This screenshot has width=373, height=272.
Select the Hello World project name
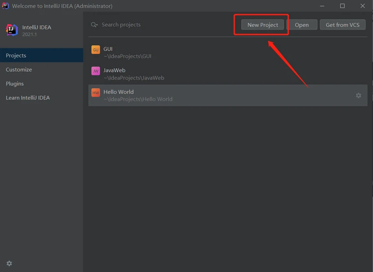tap(118, 92)
